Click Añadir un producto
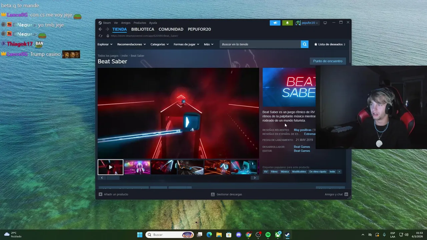The image size is (427, 240). pos(113,194)
